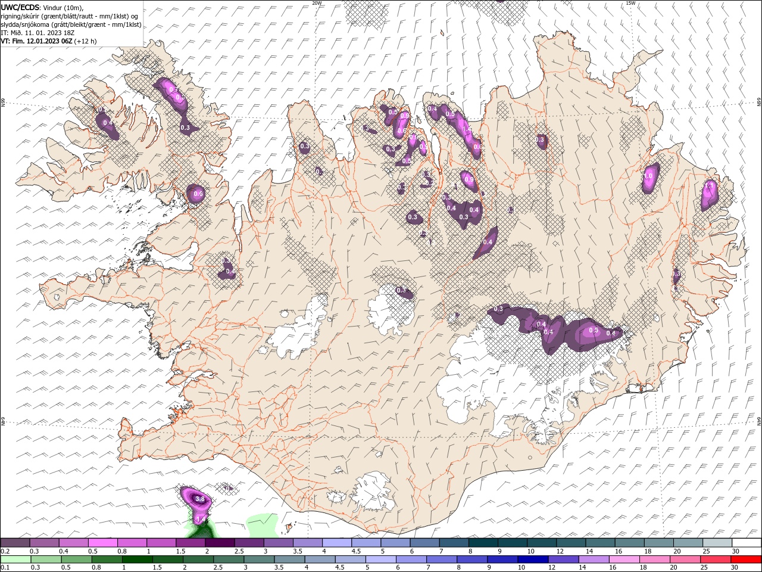Click the '(+12 h)' forecast offset text
This screenshot has height=572, width=762.
click(x=86, y=41)
